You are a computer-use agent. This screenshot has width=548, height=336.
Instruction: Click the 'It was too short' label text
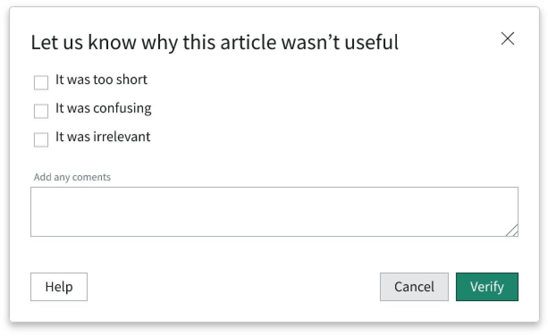[101, 80]
